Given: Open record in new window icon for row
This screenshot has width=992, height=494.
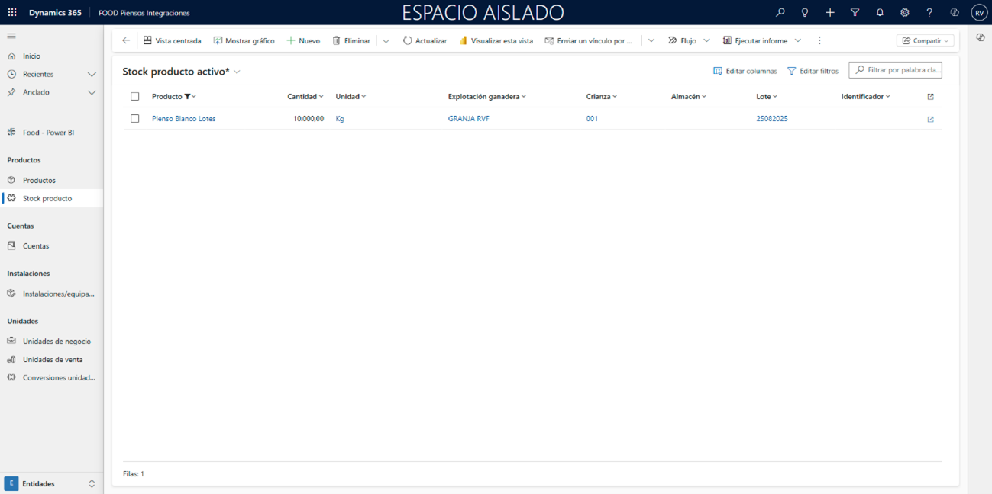Looking at the screenshot, I should pyautogui.click(x=930, y=120).
